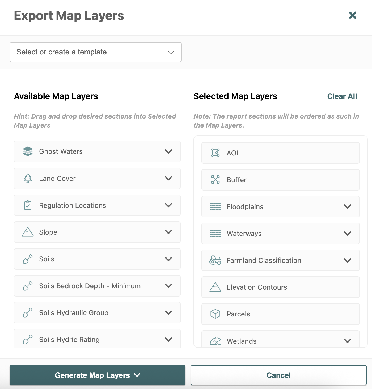Click the Ghost Waters layers icon
This screenshot has height=389, width=372.
(x=28, y=151)
